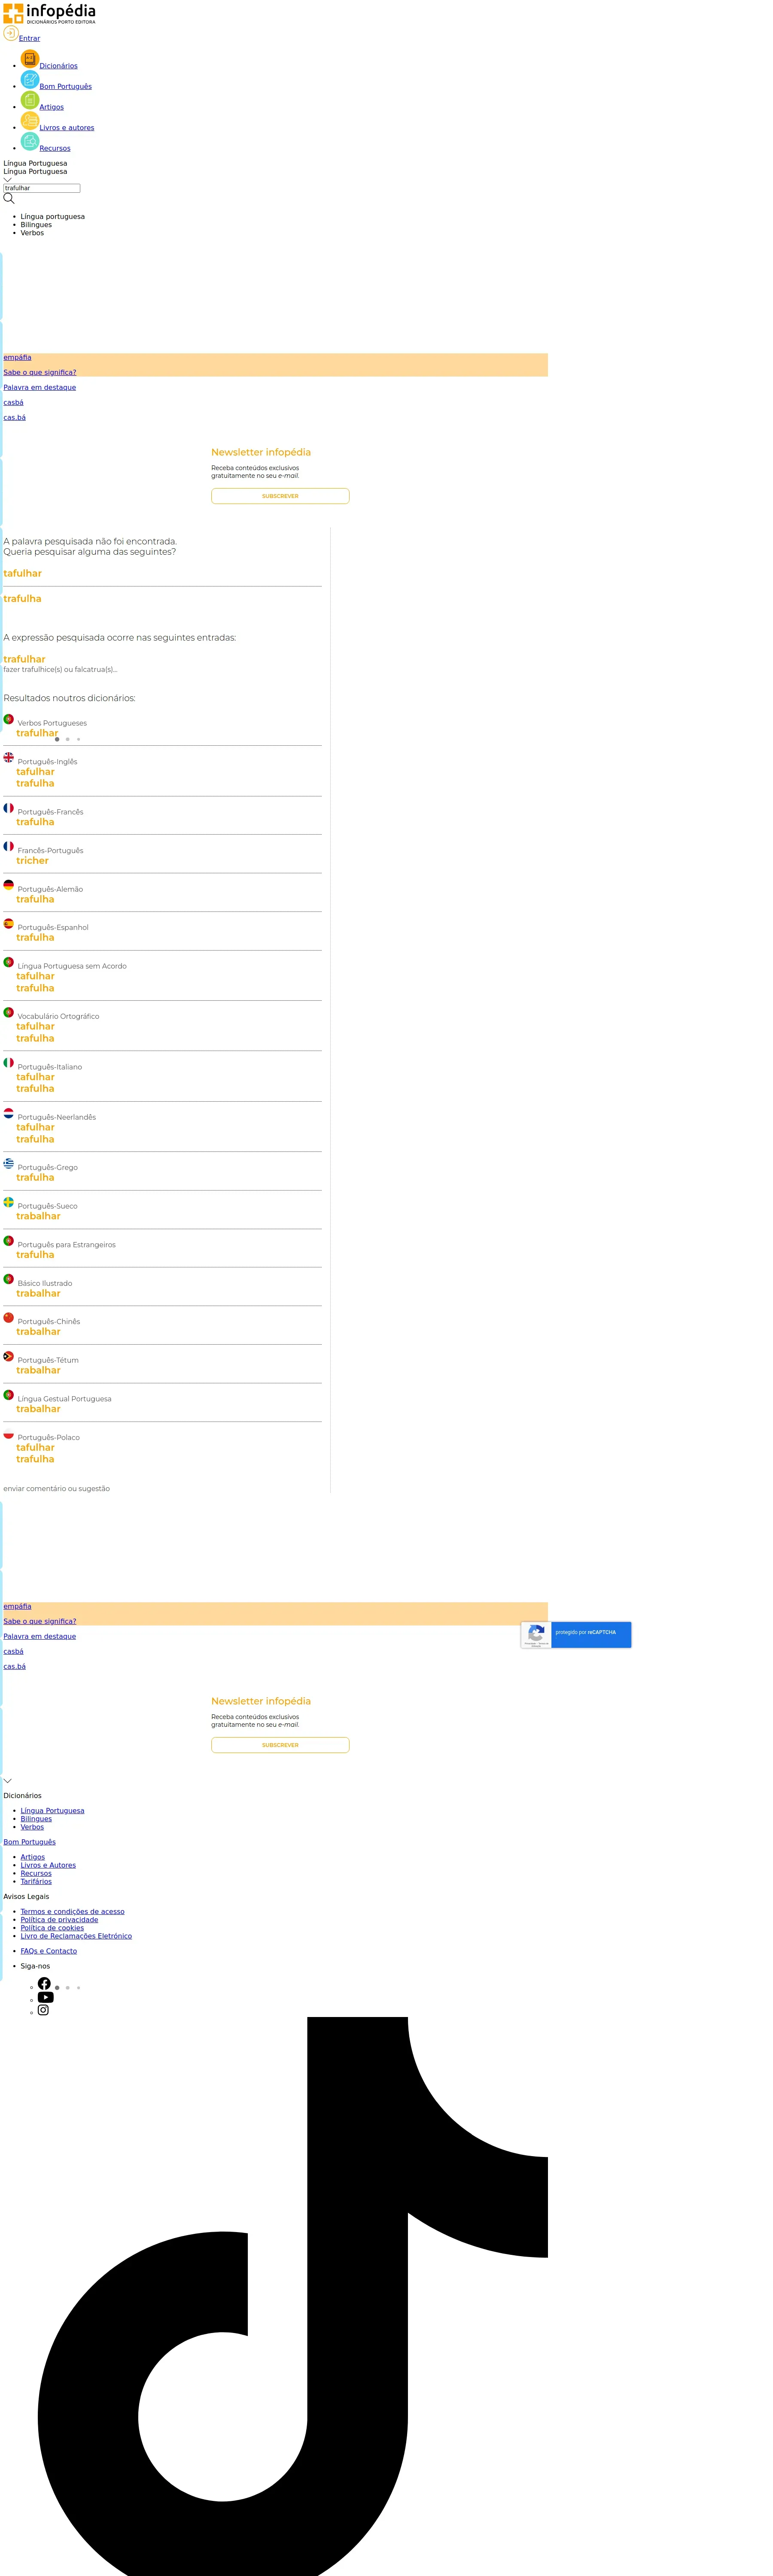Select Verbos option in the search list
This screenshot has height=2576, width=773.
32,233
